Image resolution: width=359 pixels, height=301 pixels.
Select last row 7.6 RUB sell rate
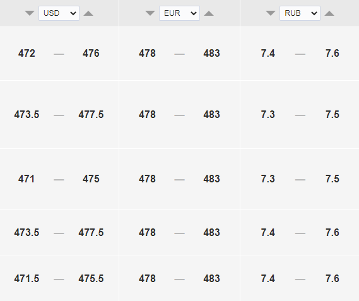coord(333,278)
